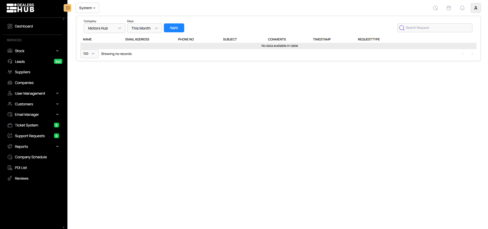Open the System dropdown menu

pyautogui.click(x=87, y=8)
